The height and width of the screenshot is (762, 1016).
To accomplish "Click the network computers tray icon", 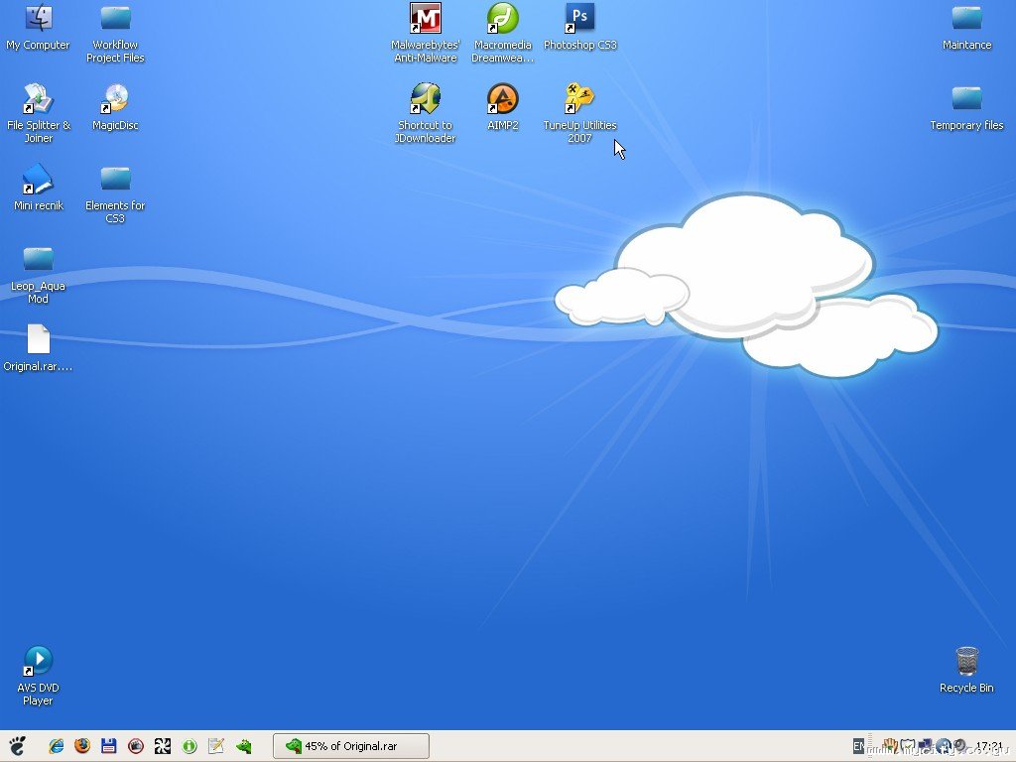I will [926, 746].
